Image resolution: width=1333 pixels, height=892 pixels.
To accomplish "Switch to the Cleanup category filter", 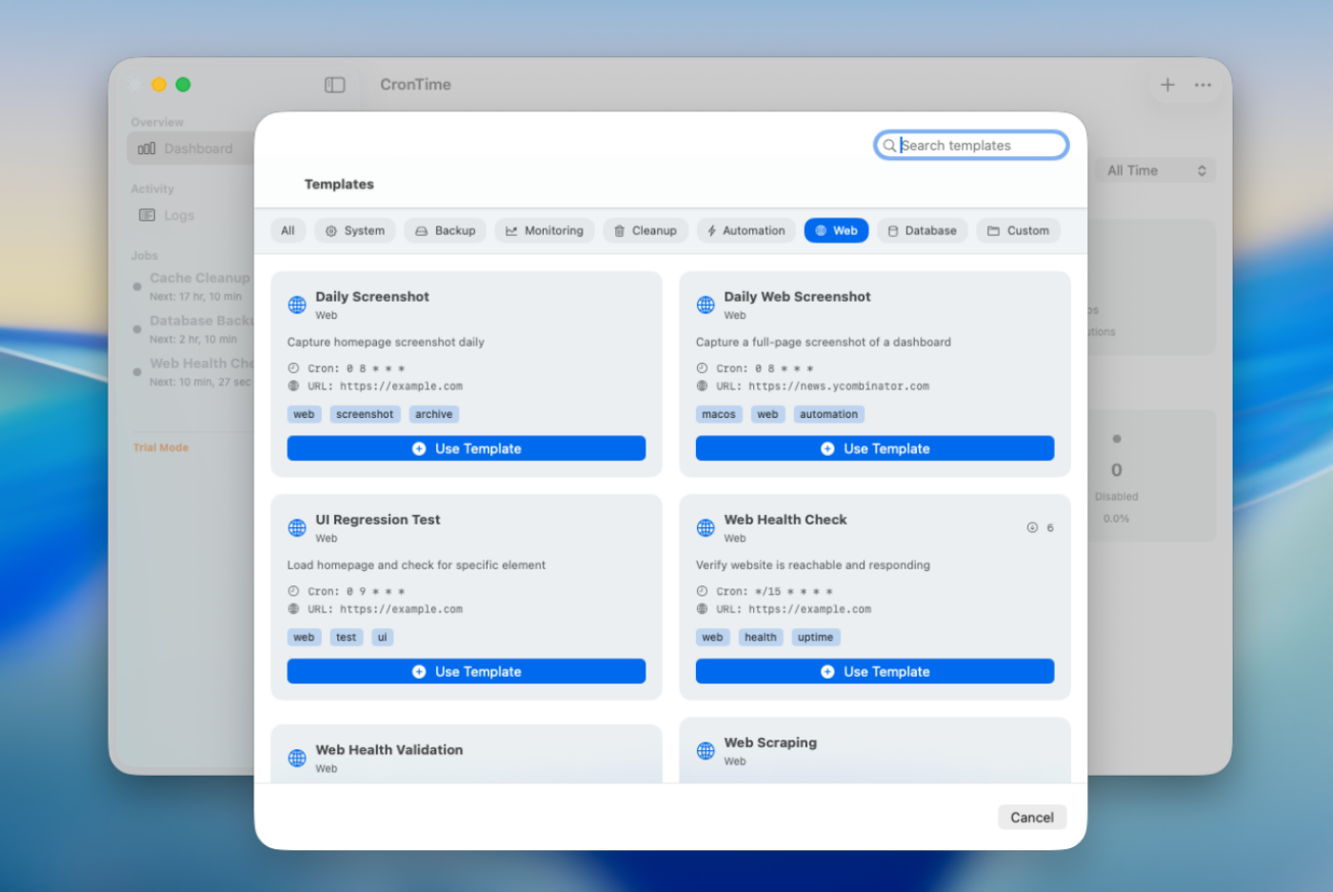I will coord(645,230).
